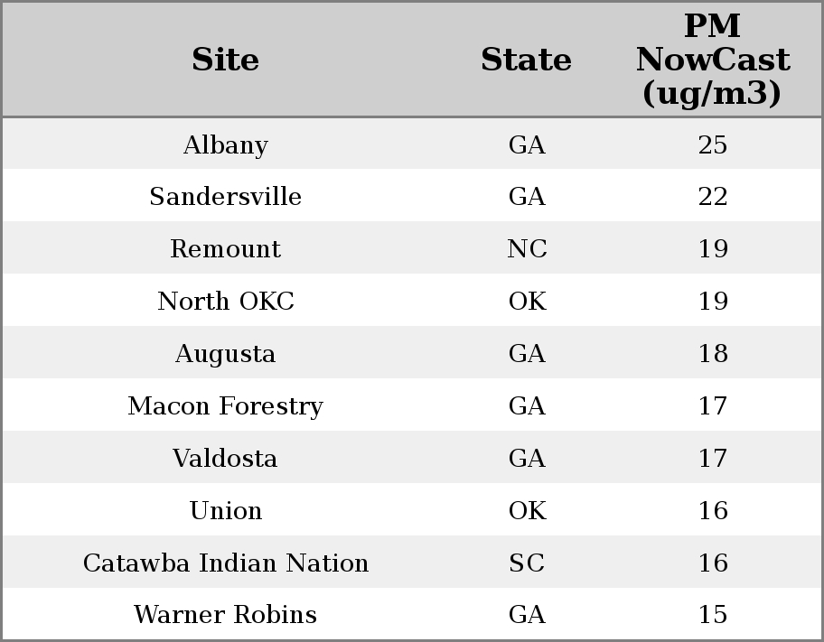
Task: Click the NC state cell for Remount
Action: click(x=527, y=249)
